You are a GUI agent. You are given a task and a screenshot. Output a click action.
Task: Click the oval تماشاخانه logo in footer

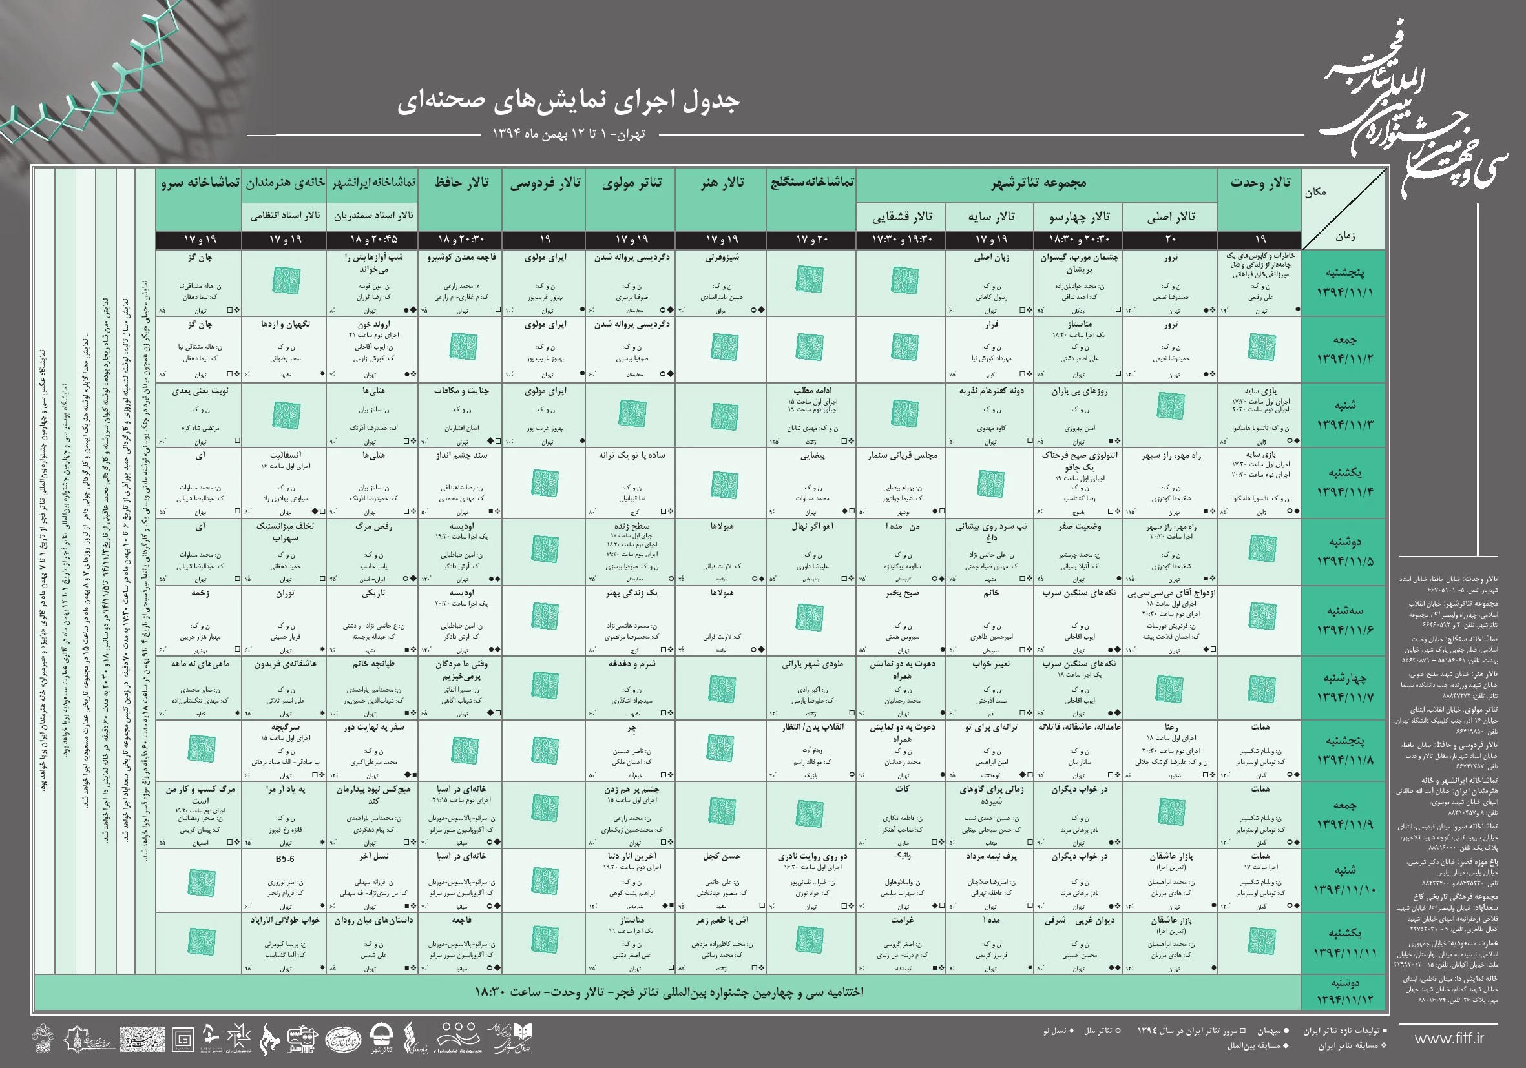coord(343,1040)
